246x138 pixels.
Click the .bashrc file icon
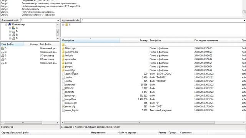coord(63,77)
